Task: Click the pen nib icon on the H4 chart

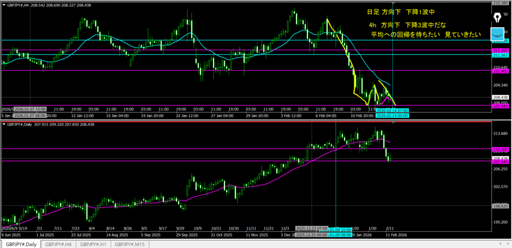Action: [497, 17]
